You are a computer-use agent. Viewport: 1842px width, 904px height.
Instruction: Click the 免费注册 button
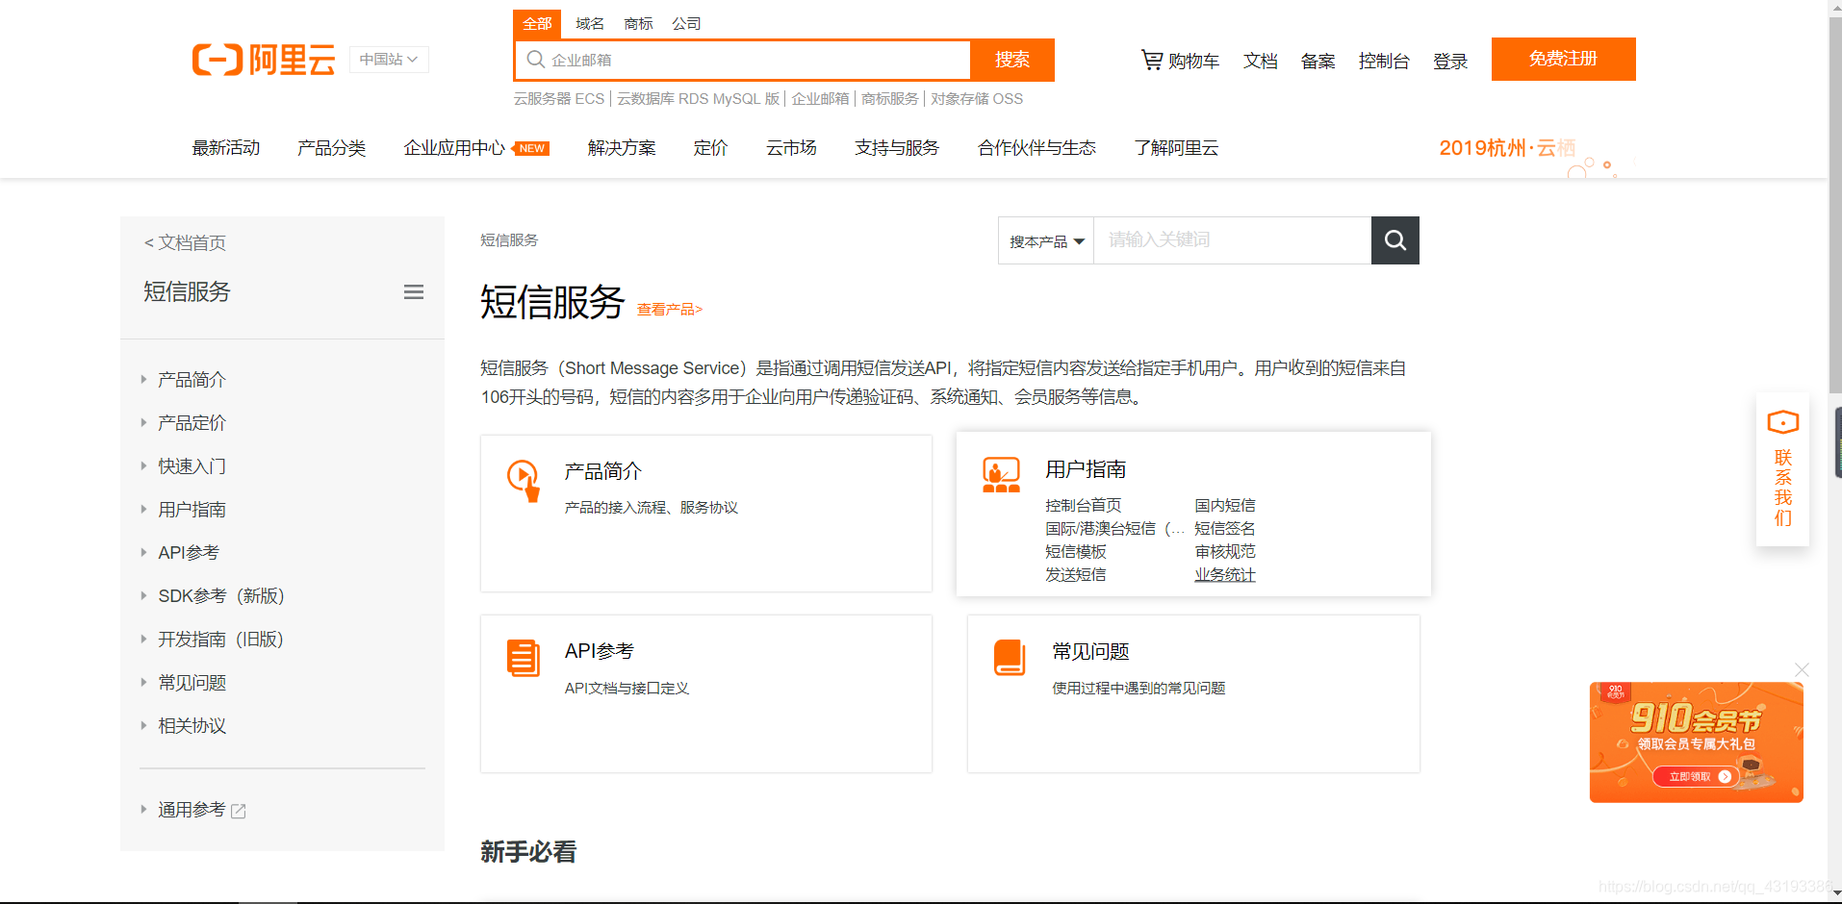[x=1563, y=59]
